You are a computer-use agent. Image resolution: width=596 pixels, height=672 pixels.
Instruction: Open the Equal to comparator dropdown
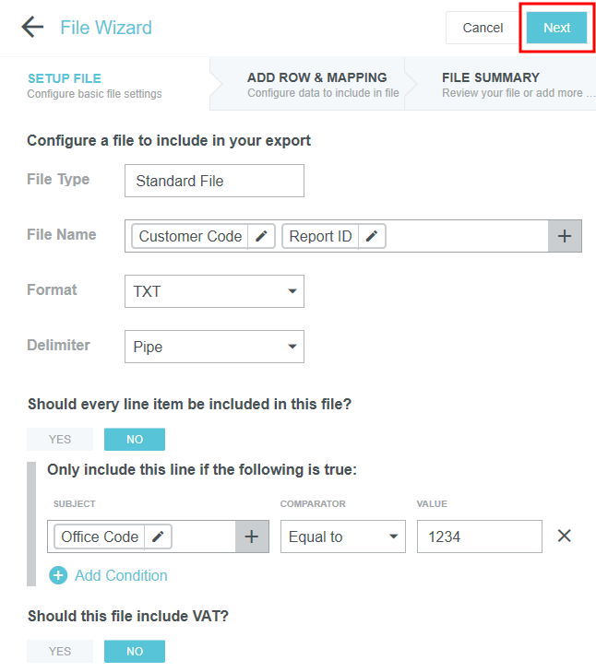pyautogui.click(x=342, y=536)
